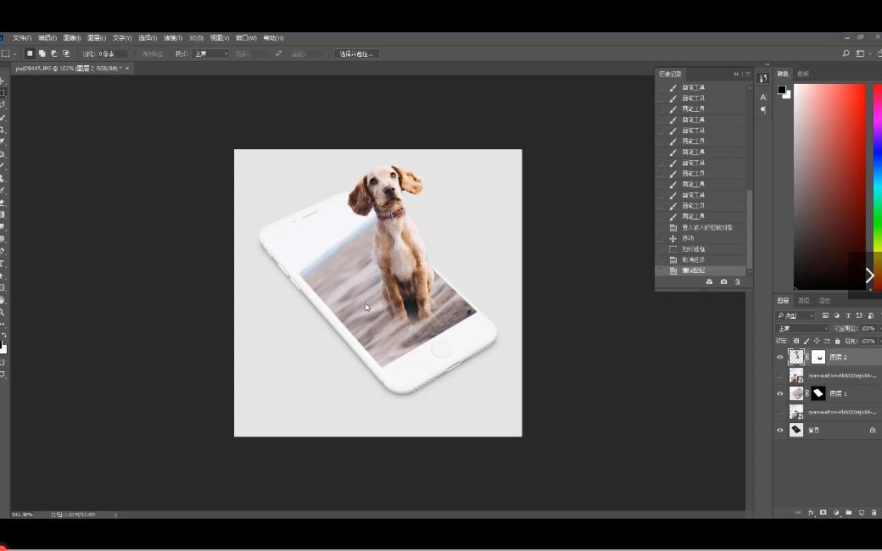882x551 pixels.
Task: Collapse the History panel with double arrows
Action: [x=736, y=74]
